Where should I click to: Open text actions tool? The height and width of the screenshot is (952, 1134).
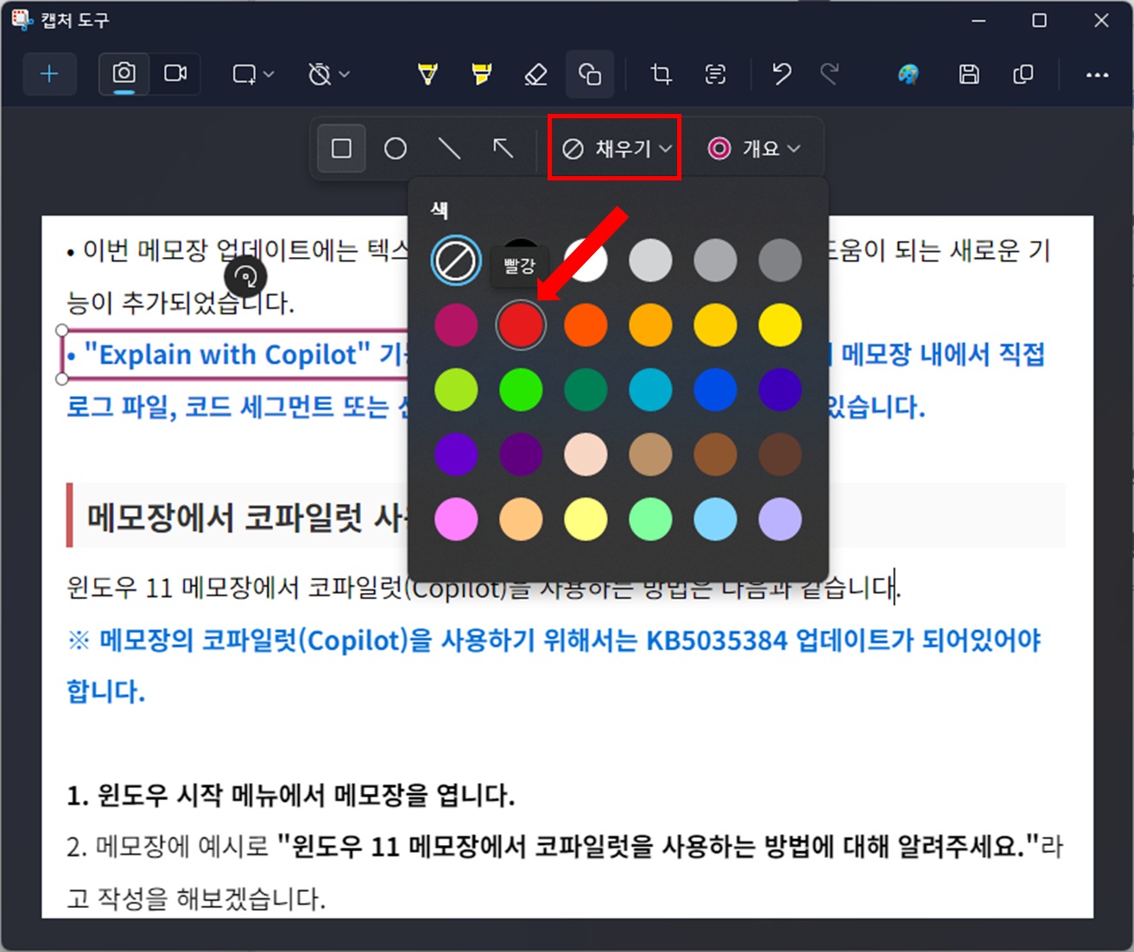point(715,75)
